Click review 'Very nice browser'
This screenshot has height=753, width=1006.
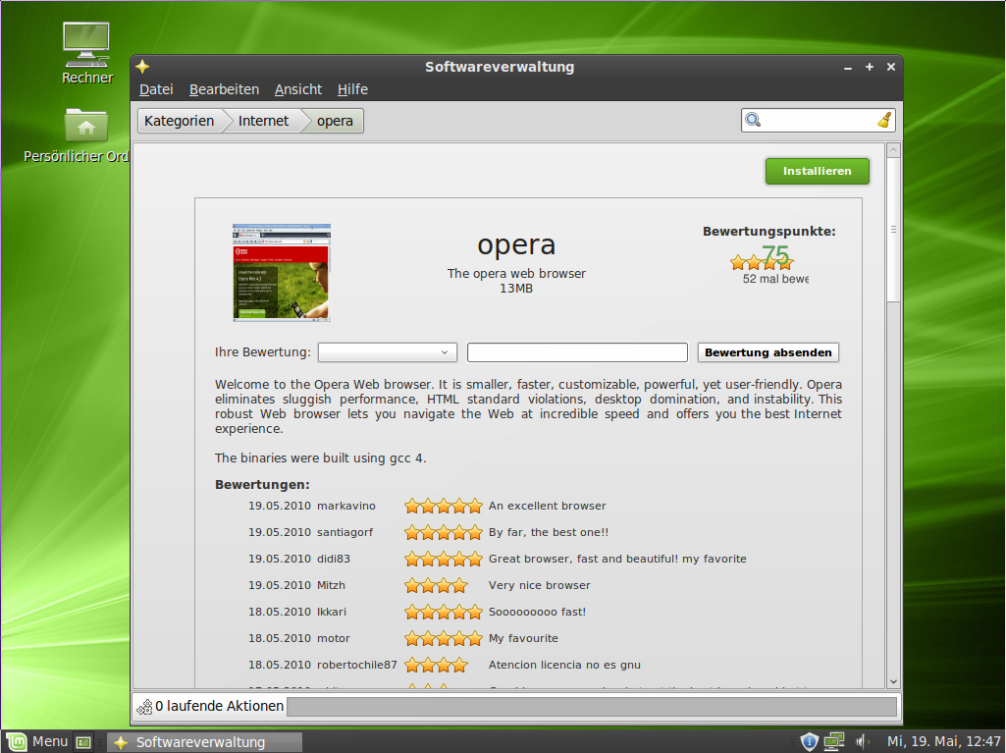tap(540, 585)
